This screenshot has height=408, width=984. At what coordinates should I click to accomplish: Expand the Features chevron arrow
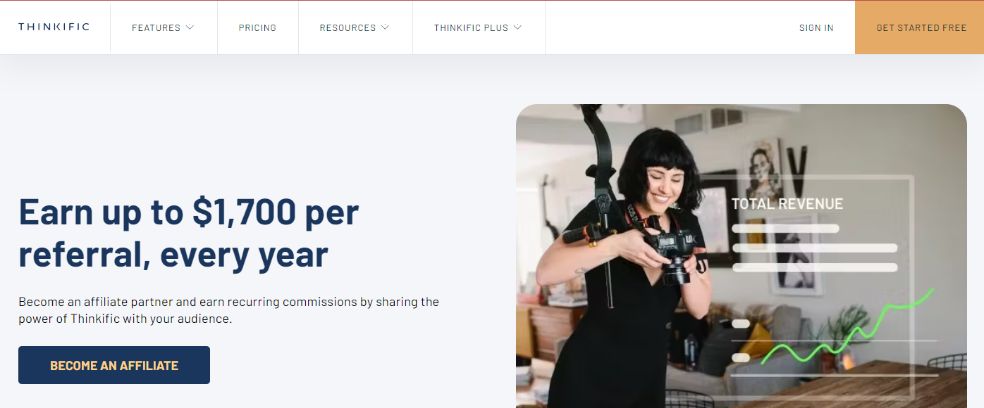click(x=190, y=27)
